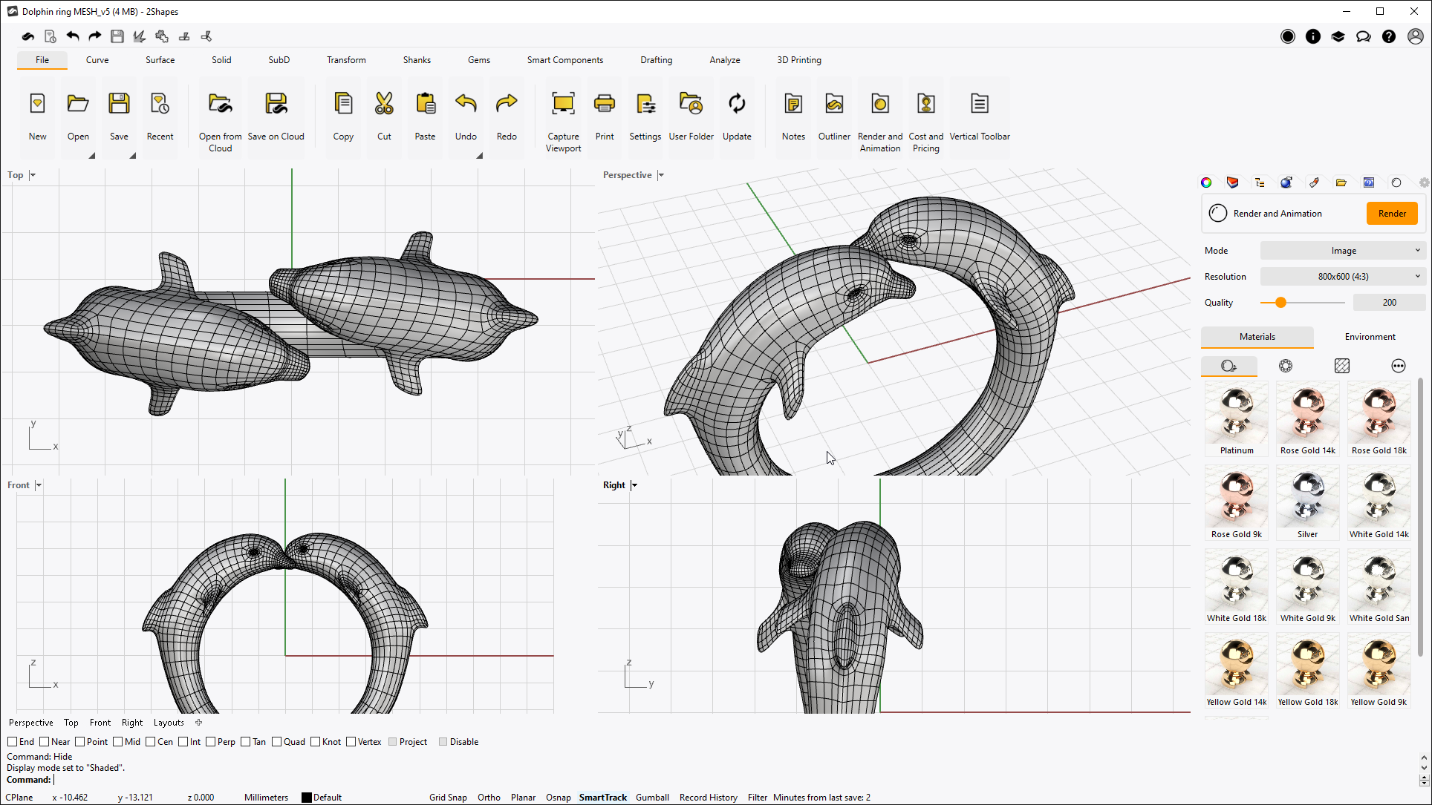Toggle Record History in status bar
Screen dimensions: 1432x805
(709, 798)
